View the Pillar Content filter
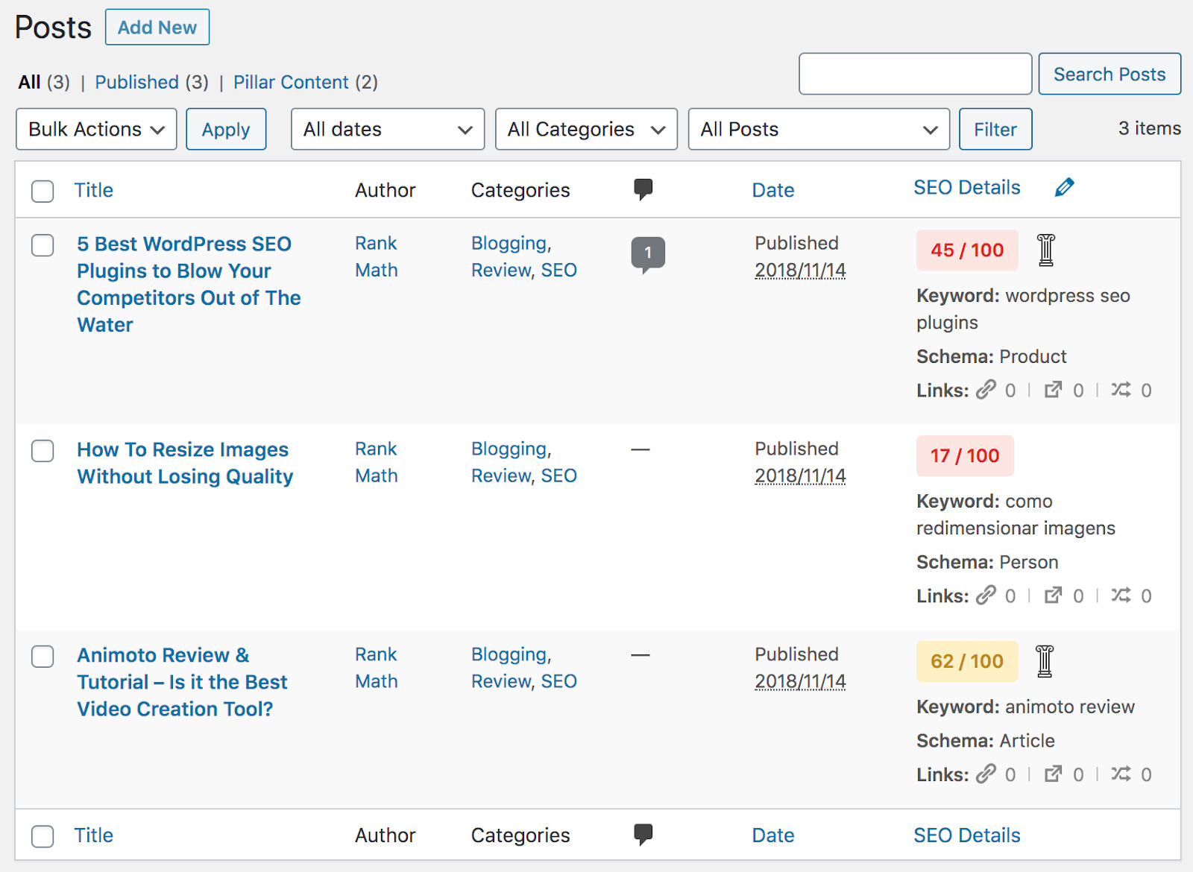1193x872 pixels. tap(292, 82)
